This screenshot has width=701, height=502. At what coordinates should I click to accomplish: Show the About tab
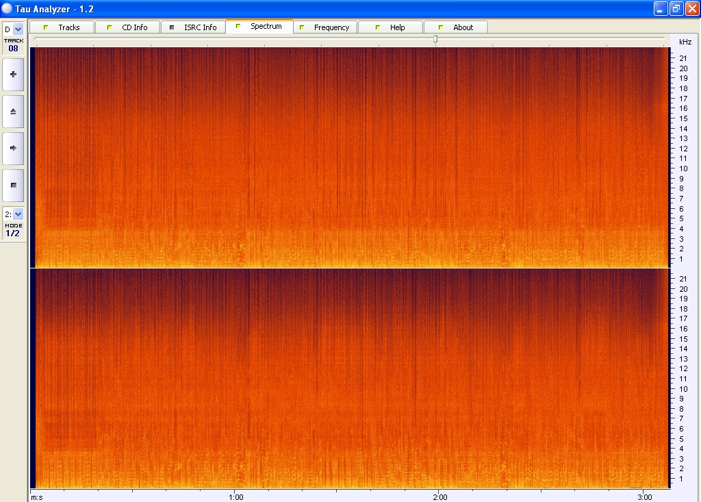coord(456,27)
